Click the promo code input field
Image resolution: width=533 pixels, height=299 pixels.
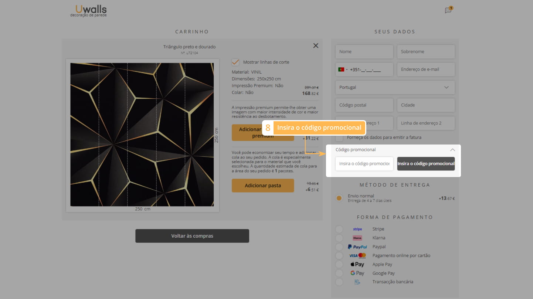364,164
